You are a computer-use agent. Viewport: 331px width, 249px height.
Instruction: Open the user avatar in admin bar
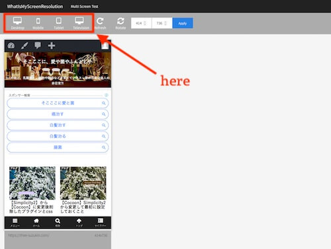105,46
